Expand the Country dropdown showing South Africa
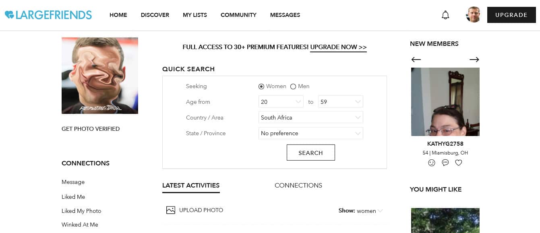The width and height of the screenshot is (540, 233). [x=311, y=118]
